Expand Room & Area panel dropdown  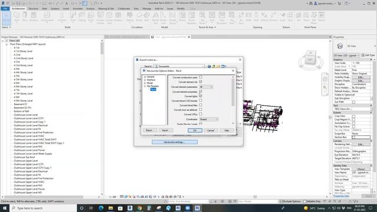pos(207,27)
